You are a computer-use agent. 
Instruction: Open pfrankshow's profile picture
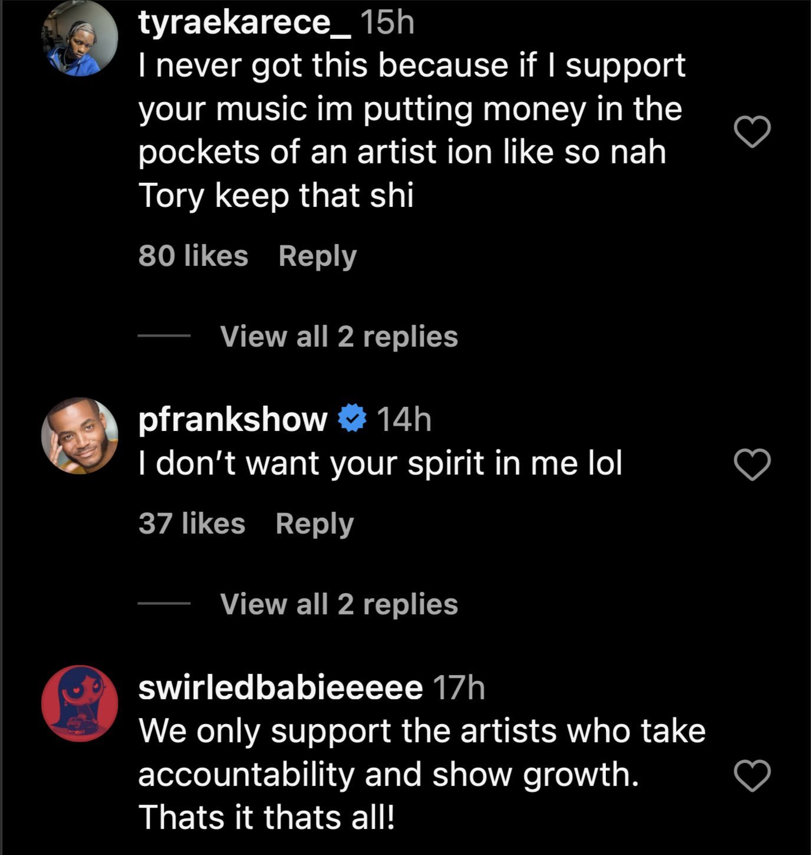click(80, 436)
